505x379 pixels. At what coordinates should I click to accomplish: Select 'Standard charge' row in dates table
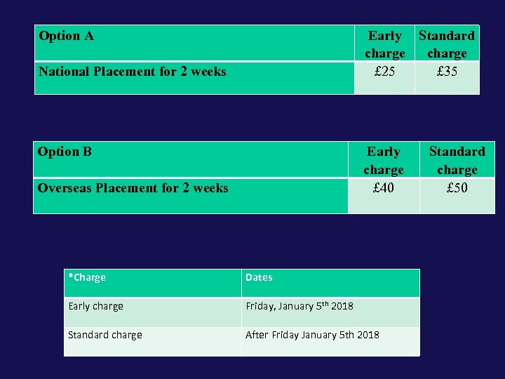(x=105, y=335)
